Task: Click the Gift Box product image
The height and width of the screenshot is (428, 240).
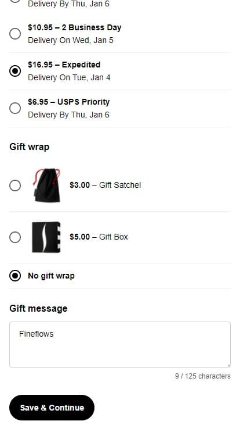Action: pos(46,237)
